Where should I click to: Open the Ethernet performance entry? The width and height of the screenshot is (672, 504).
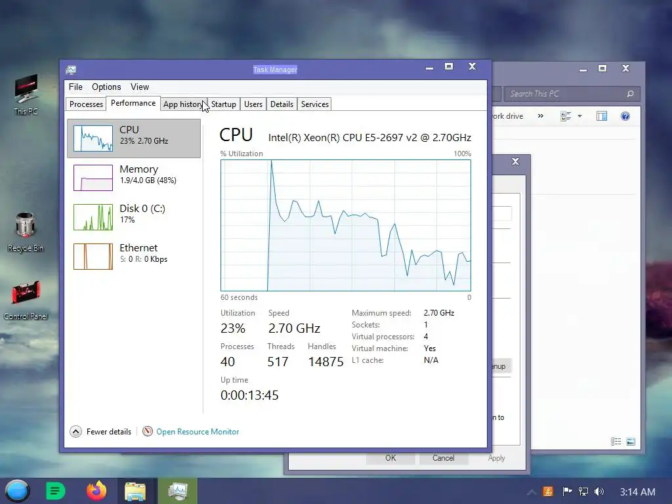(x=134, y=257)
